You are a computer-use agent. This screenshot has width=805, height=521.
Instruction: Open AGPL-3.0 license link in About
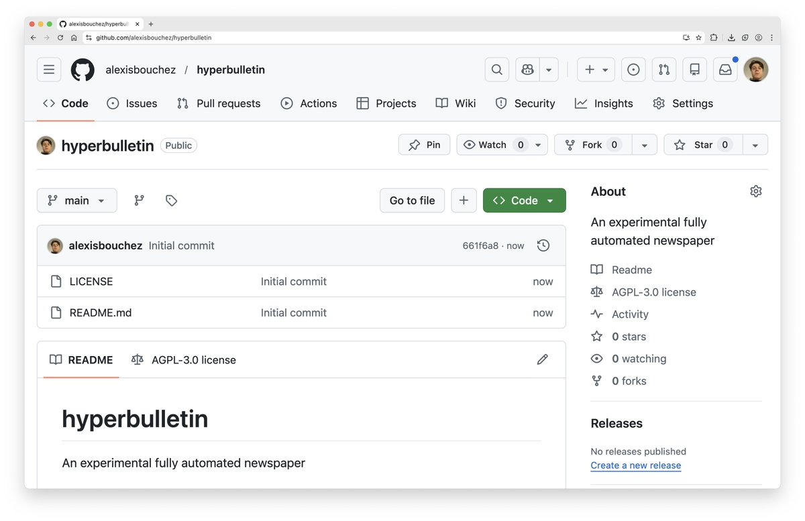click(643, 292)
